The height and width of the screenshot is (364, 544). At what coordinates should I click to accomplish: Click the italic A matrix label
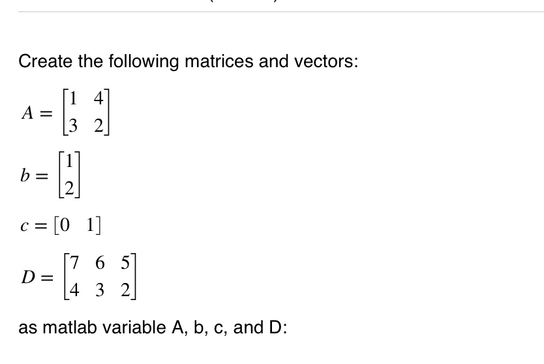tap(28, 113)
